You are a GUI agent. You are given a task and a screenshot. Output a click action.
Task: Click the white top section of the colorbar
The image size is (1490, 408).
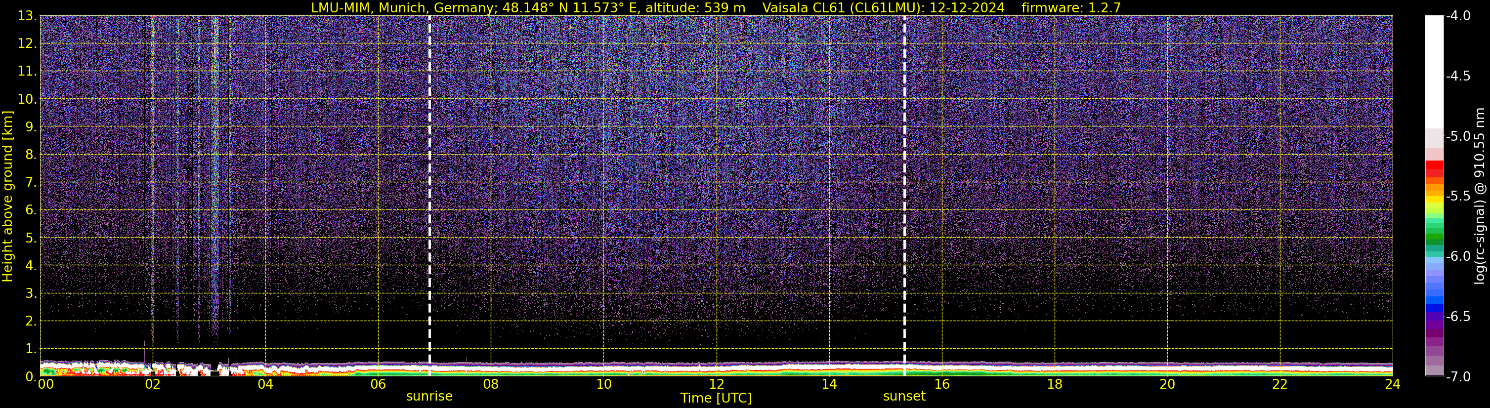pos(1434,69)
